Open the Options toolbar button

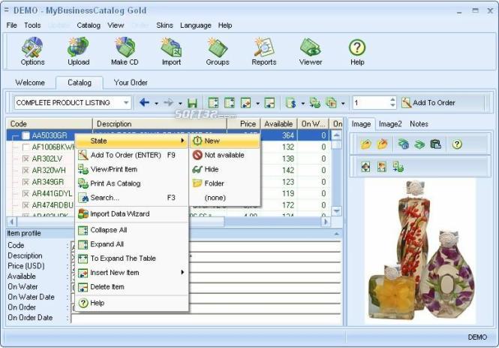click(32, 51)
